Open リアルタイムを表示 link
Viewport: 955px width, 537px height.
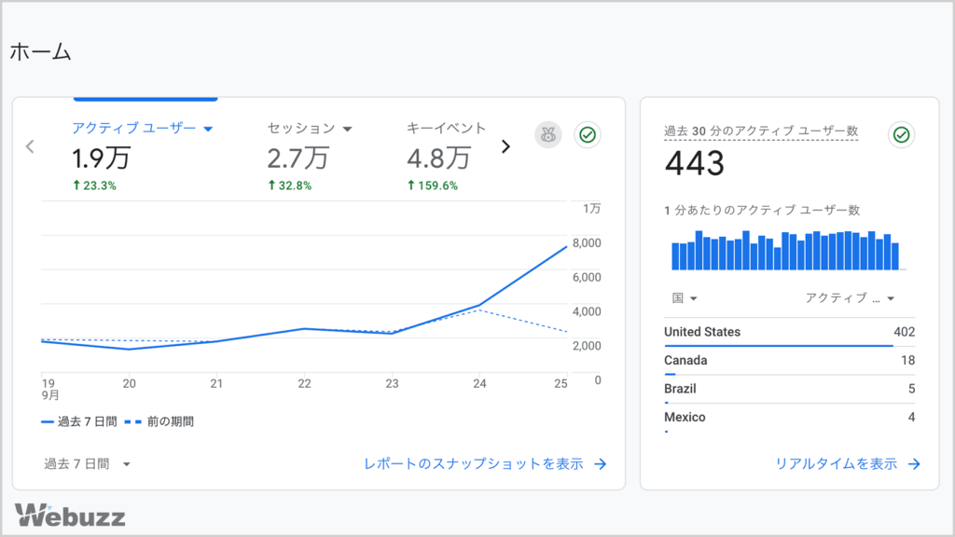[836, 464]
